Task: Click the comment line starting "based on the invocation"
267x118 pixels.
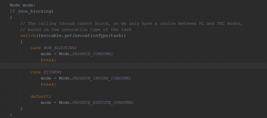Action: click(x=80, y=30)
